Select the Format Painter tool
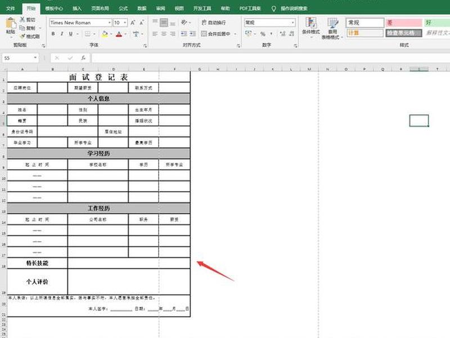 (x=30, y=37)
